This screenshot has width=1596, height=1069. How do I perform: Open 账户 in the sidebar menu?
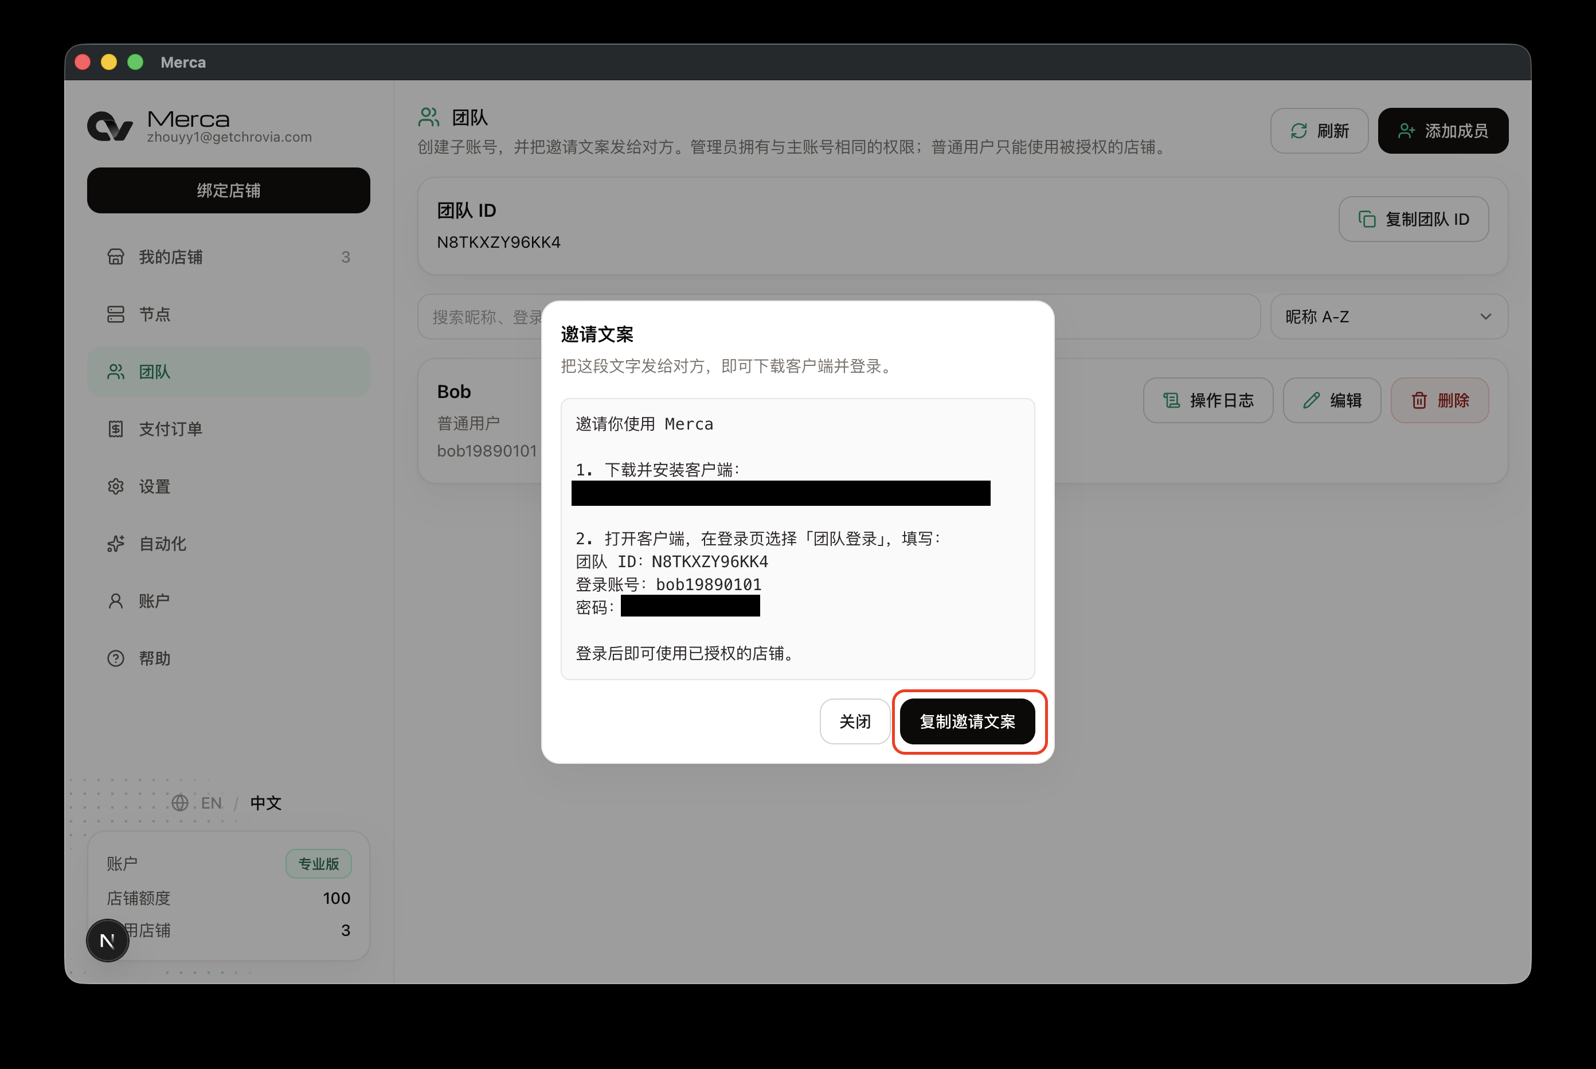pos(228,600)
